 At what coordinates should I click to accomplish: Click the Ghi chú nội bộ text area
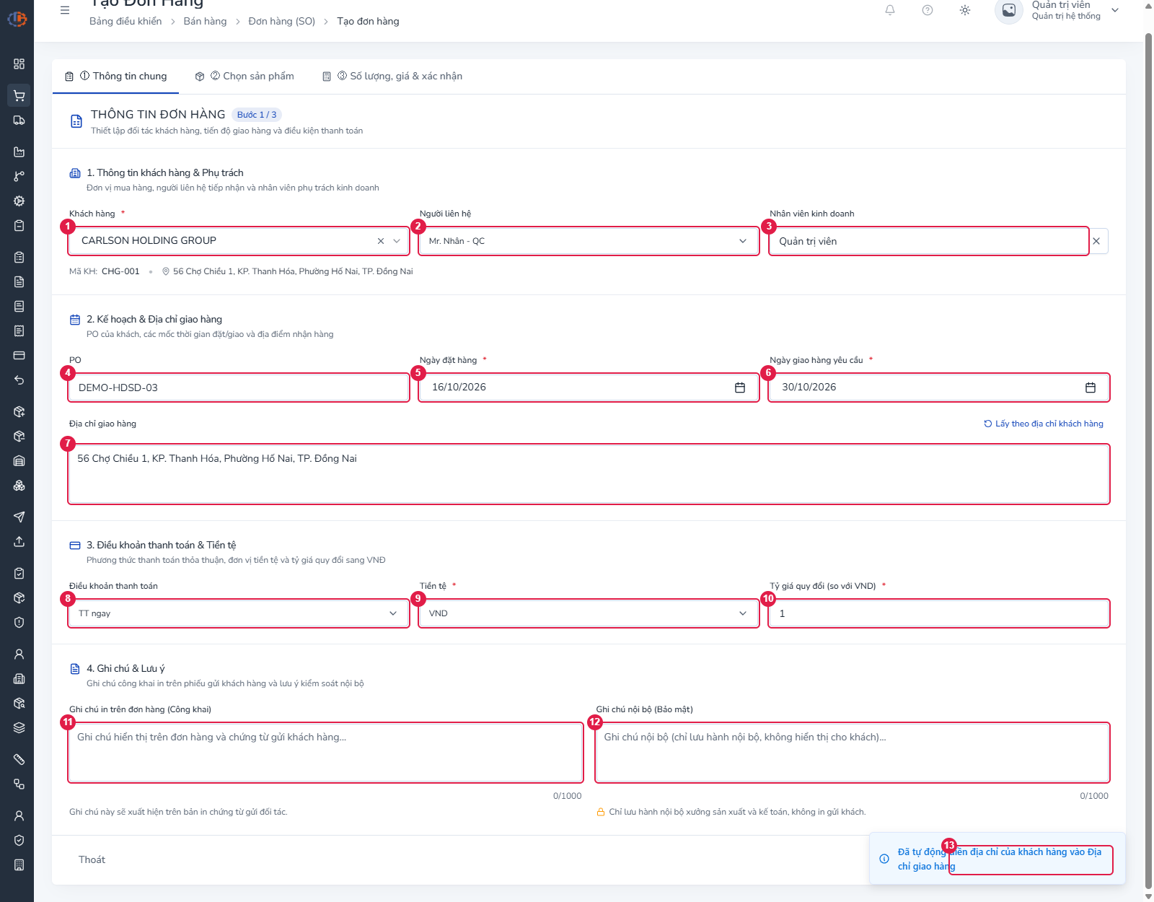tap(853, 753)
